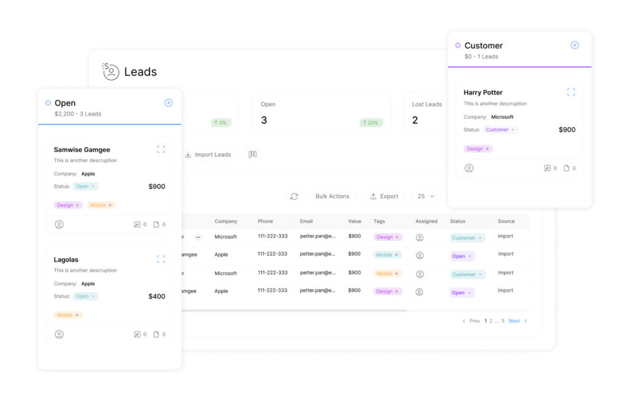Screen dimensions: 630x401
Task: Click the Export button
Action: (x=383, y=196)
